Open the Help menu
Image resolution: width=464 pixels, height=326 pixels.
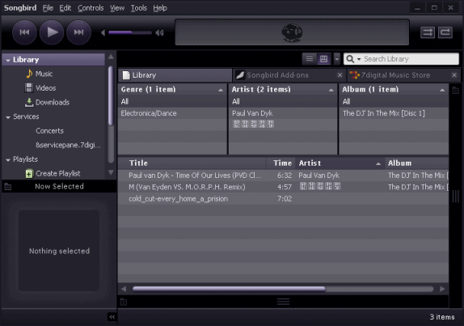[x=160, y=8]
